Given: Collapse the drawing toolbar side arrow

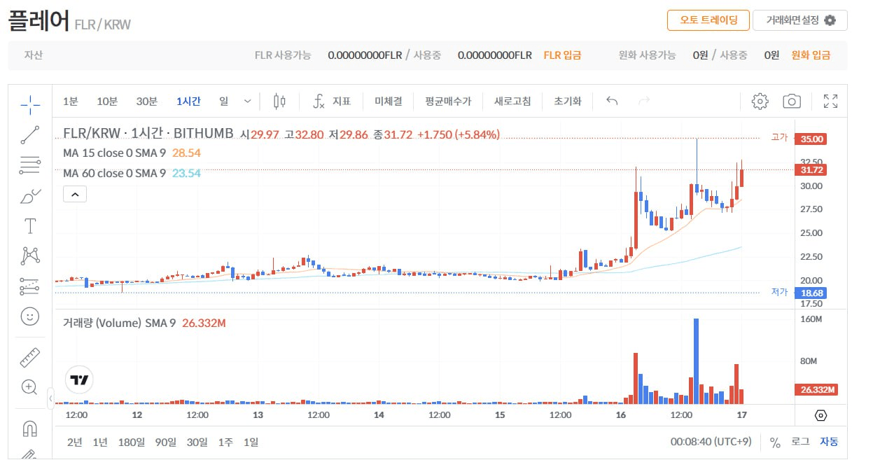Looking at the screenshot, I should click(50, 398).
